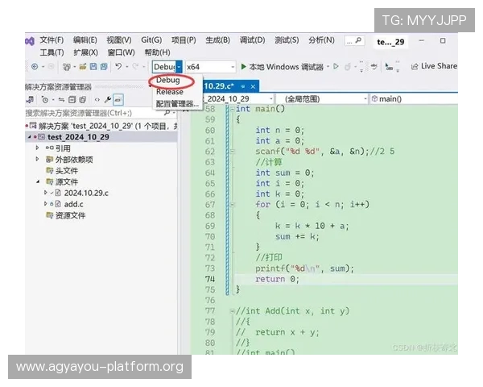Click the Navigate Back arrow in the toolbar
The width and height of the screenshot is (483, 387).
(34, 66)
